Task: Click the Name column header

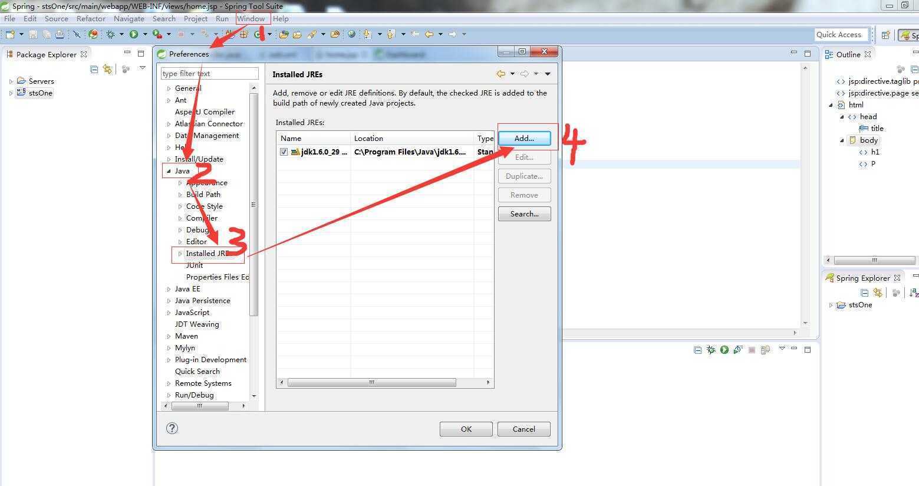Action: [314, 138]
